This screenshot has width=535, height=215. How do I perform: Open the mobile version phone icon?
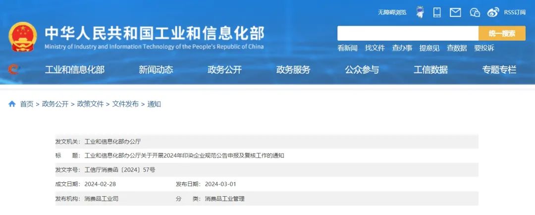coord(437,12)
